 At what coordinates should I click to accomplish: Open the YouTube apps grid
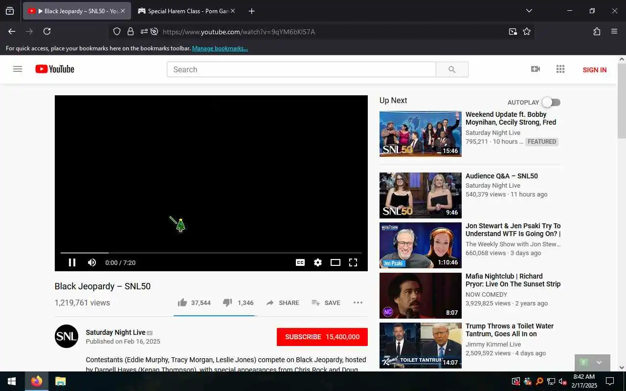(560, 69)
